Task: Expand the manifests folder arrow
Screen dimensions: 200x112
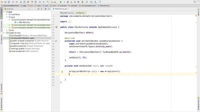Action: [x=7, y=15]
